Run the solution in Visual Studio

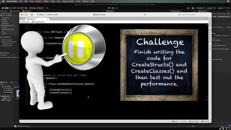32,14
